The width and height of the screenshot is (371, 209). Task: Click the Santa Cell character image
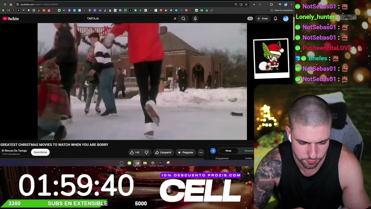[271, 58]
